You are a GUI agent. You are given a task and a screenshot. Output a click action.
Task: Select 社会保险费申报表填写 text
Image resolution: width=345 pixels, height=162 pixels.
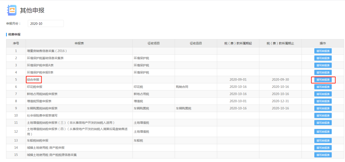point(42,115)
